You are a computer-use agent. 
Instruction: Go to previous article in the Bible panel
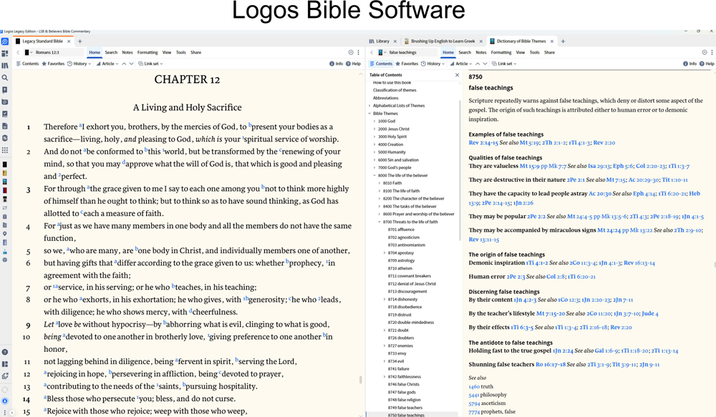pyautogui.click(x=124, y=64)
